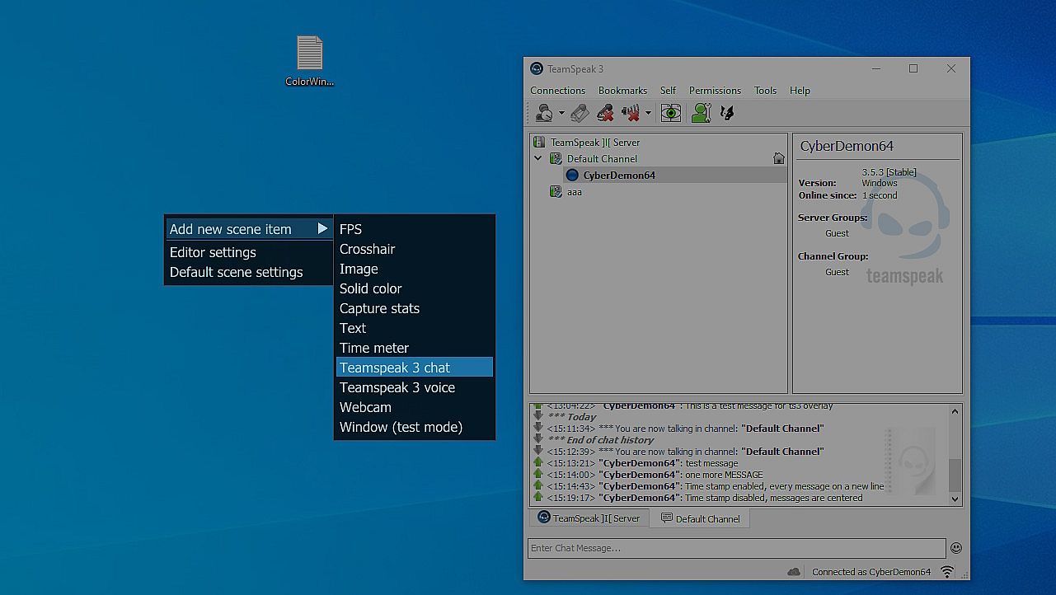
Task: Click the Enter Chat Message field
Action: coord(736,548)
